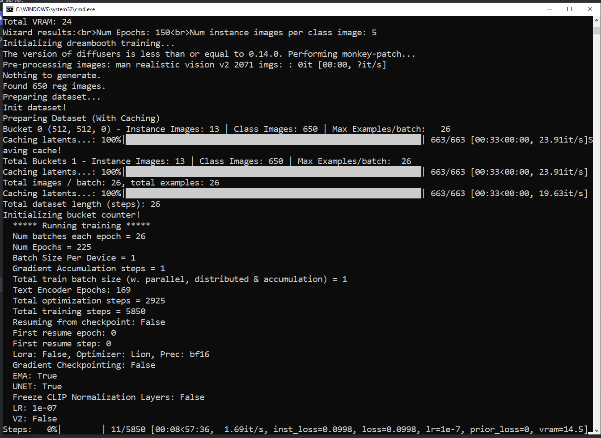
Task: Click the 'Wizard results' line
Action: point(190,33)
